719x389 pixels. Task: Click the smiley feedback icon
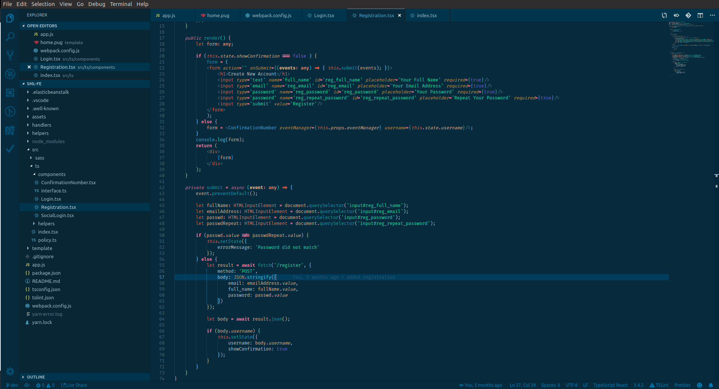coord(700,385)
